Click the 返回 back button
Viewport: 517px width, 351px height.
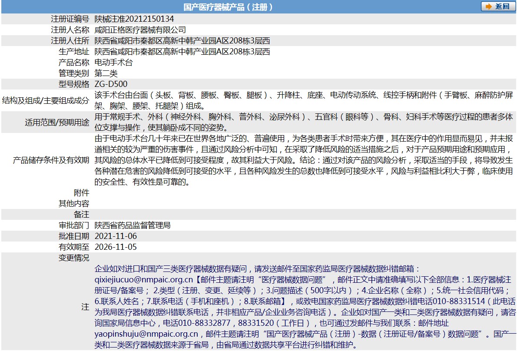497,6
